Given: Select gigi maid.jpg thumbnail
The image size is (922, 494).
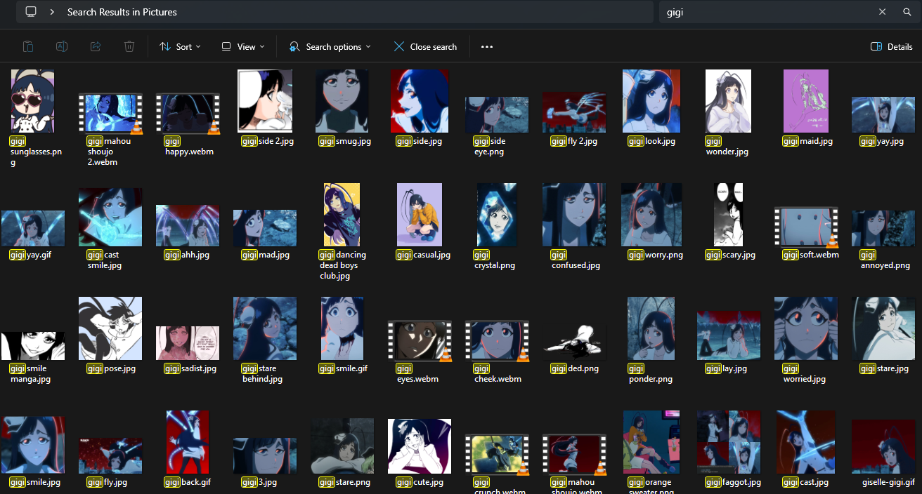Looking at the screenshot, I should [806, 101].
